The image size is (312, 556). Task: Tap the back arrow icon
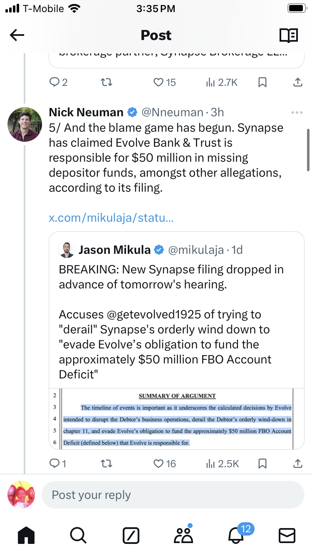[x=17, y=35]
